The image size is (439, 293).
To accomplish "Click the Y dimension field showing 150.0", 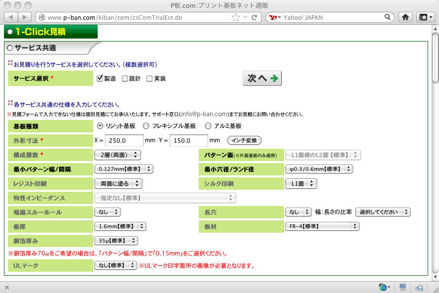I will [189, 140].
